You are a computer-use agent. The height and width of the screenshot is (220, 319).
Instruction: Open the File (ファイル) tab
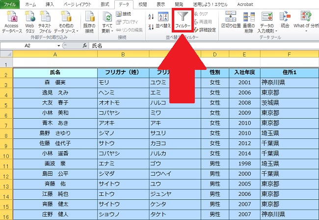pyautogui.click(x=10, y=3)
